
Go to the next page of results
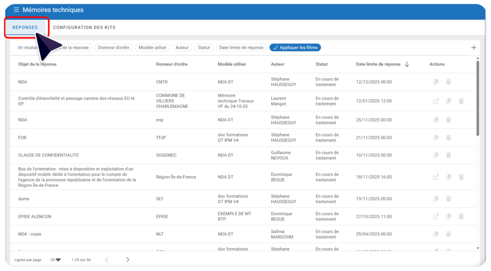pos(128,260)
